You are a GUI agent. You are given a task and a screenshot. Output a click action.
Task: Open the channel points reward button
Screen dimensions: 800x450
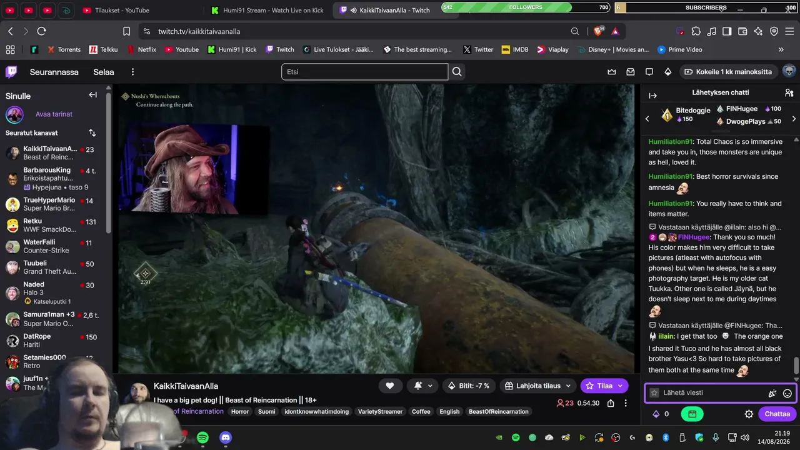click(x=692, y=414)
